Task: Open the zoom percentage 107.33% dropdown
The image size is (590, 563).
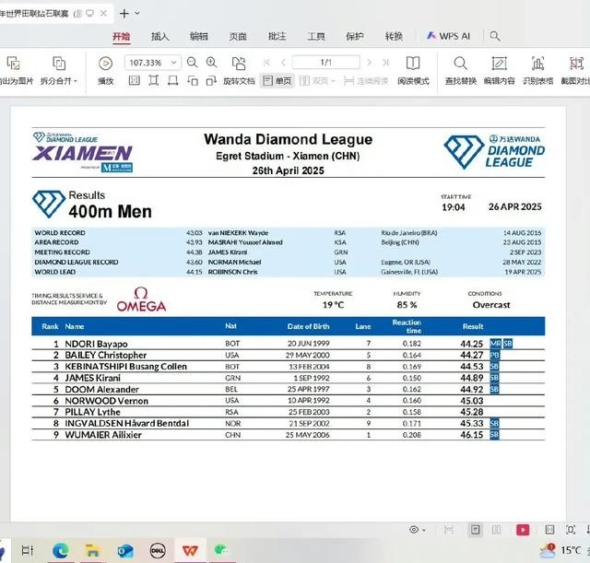Action: click(174, 63)
